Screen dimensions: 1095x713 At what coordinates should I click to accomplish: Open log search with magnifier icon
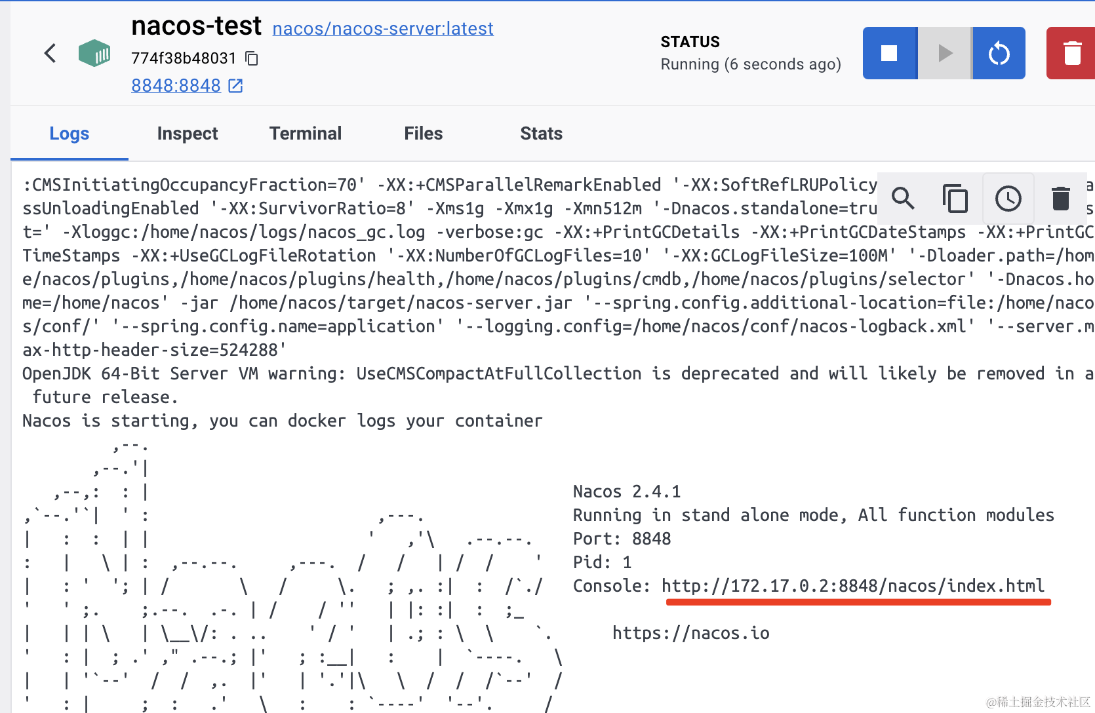coord(904,198)
